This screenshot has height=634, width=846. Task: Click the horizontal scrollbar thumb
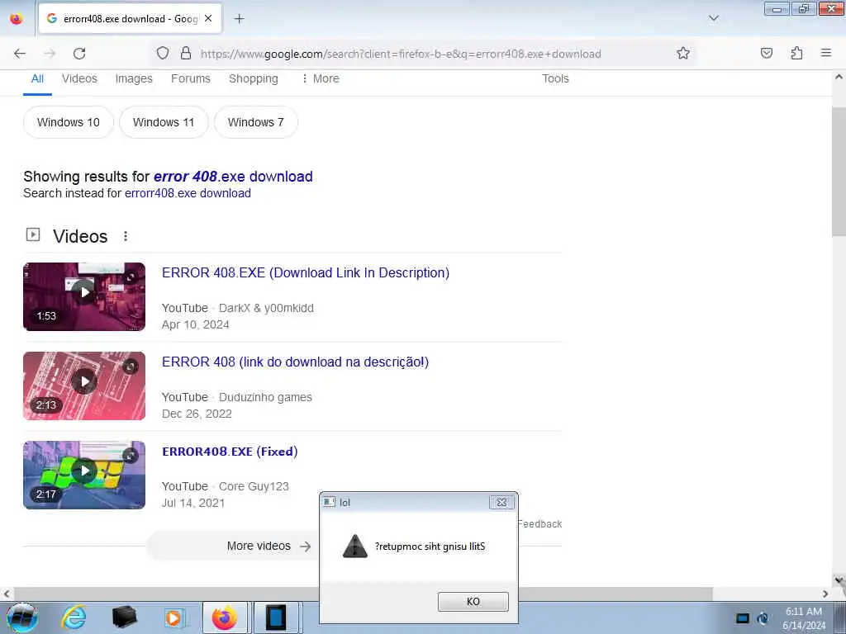364,594
